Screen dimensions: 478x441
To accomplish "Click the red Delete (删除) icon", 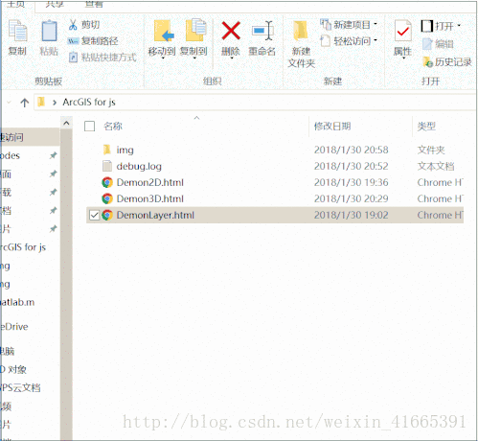I will pos(231,31).
